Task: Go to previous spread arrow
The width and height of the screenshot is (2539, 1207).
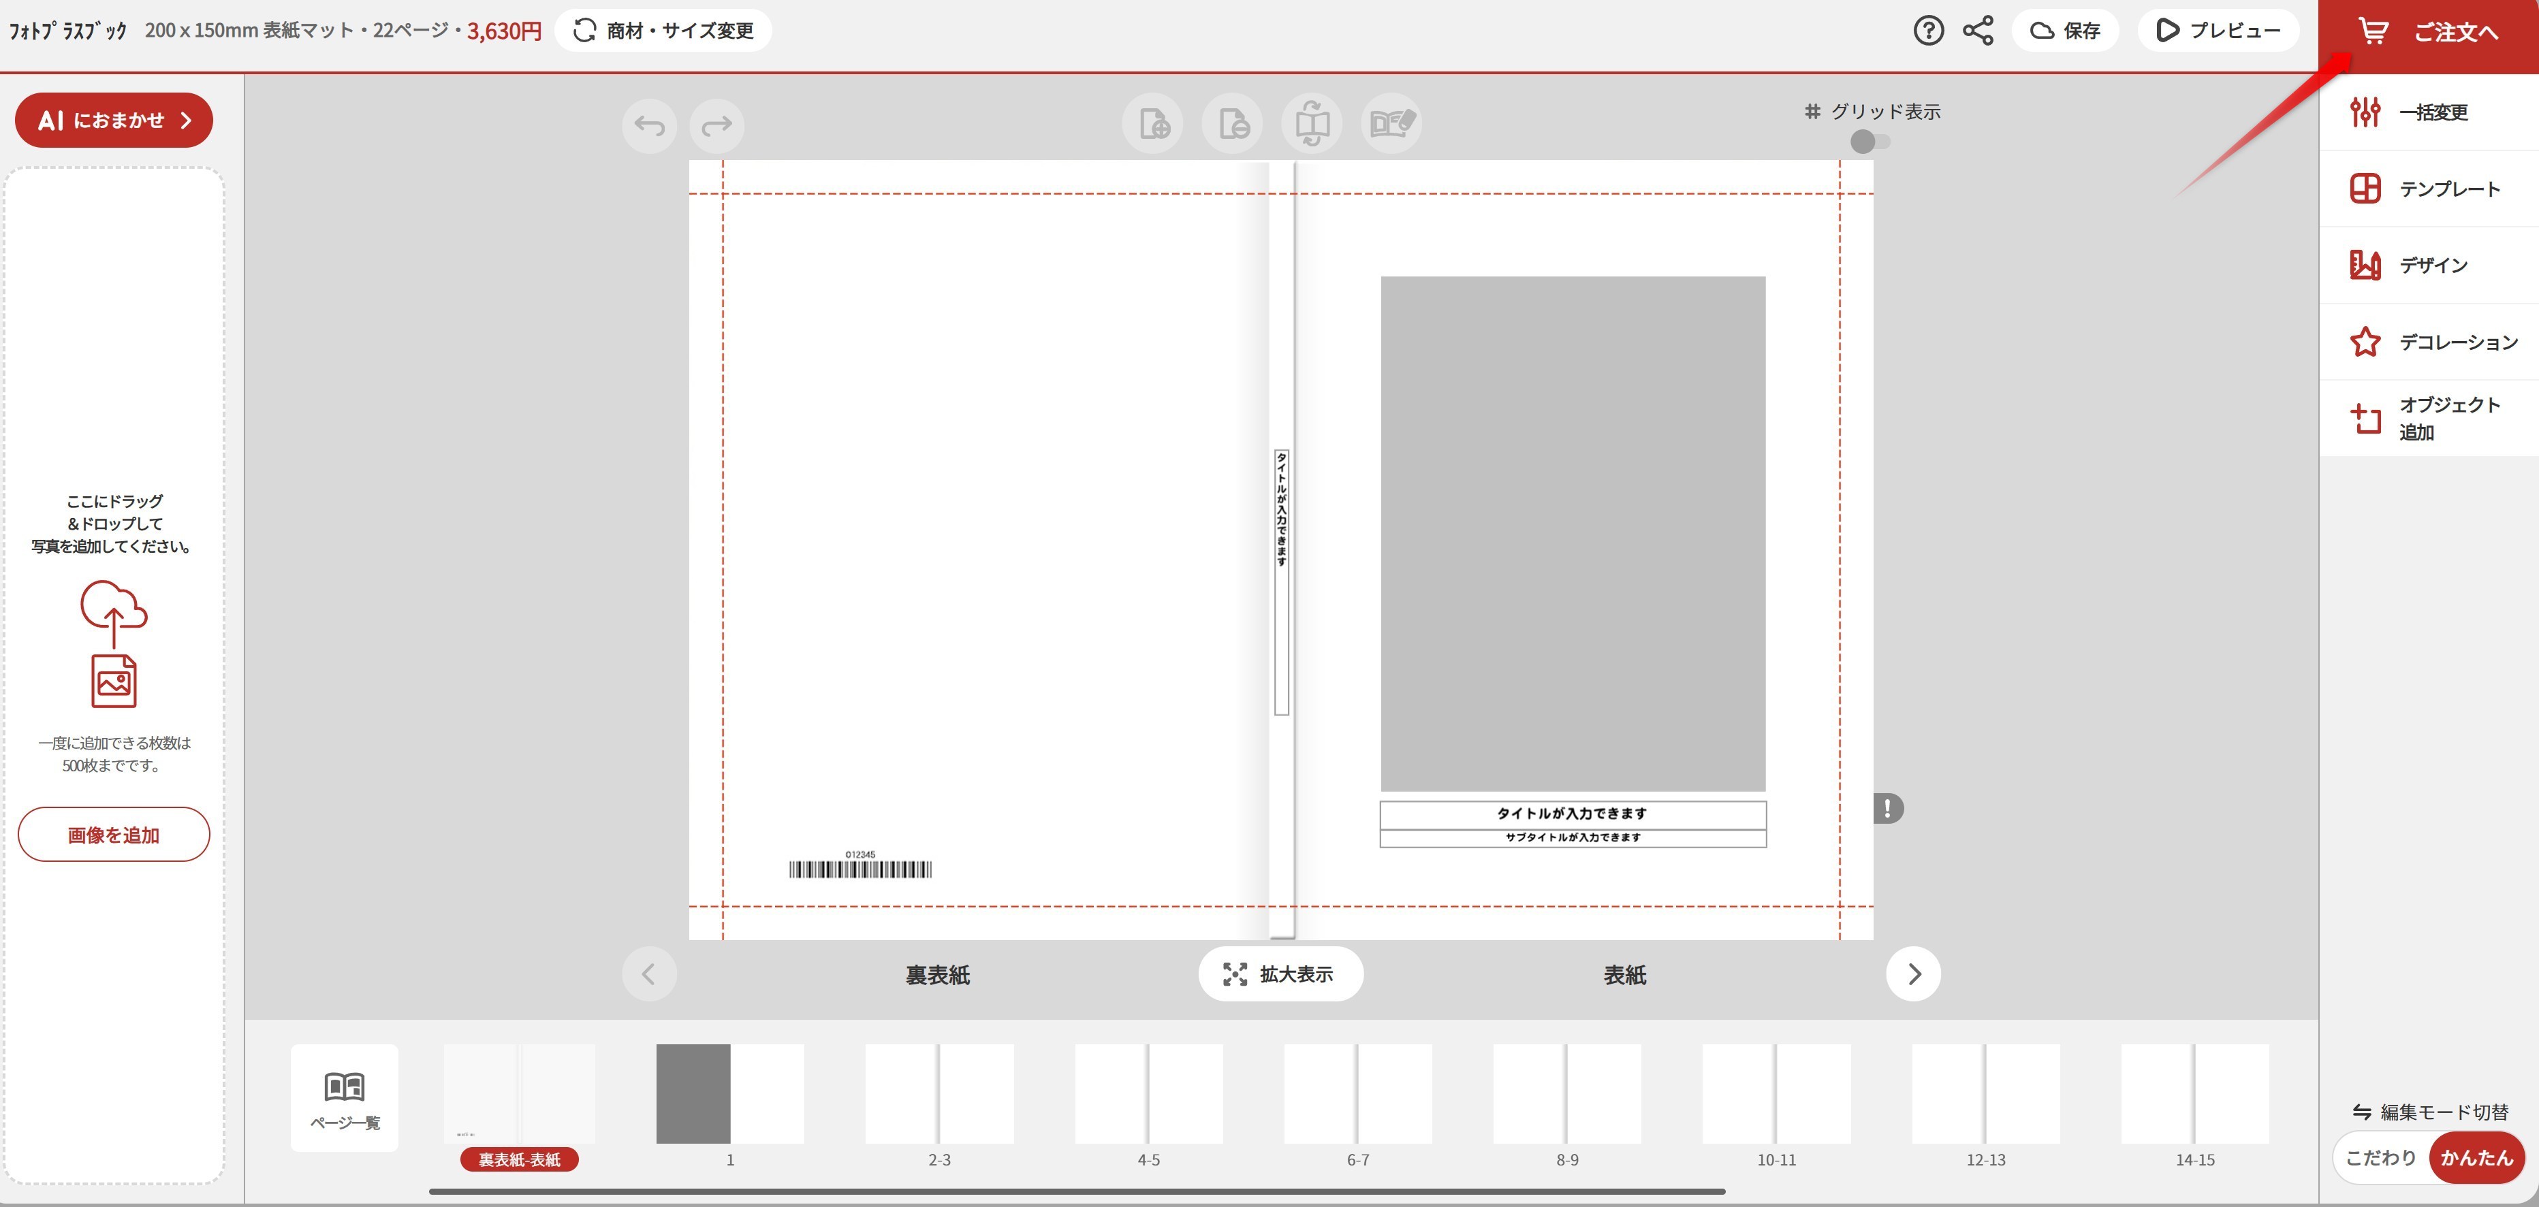Action: coord(648,974)
